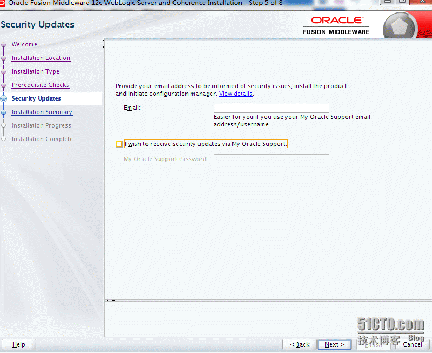
Task: Open the Prerequisite Checks step
Action: pyautogui.click(x=41, y=85)
